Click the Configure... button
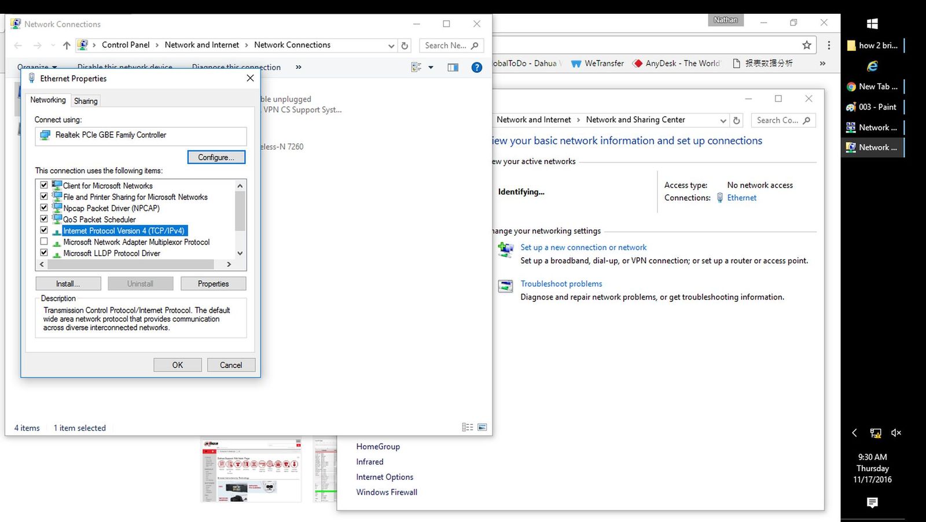 [x=216, y=157]
